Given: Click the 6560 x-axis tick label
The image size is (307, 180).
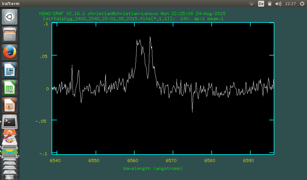Looking at the screenshot, I should coord(133,160).
